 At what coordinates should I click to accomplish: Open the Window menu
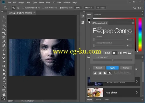[67, 3]
